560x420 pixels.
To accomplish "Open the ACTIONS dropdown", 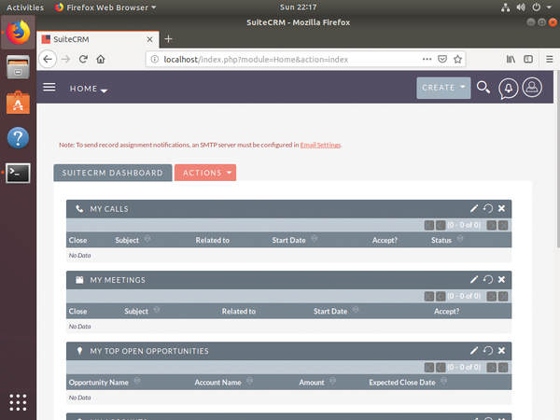I will [205, 173].
